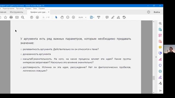Open the Просмотр menu

tap(20, 8)
